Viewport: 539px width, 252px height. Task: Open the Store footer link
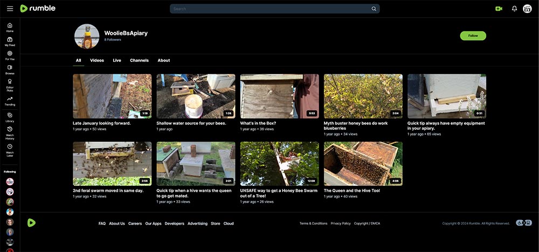[216, 223]
